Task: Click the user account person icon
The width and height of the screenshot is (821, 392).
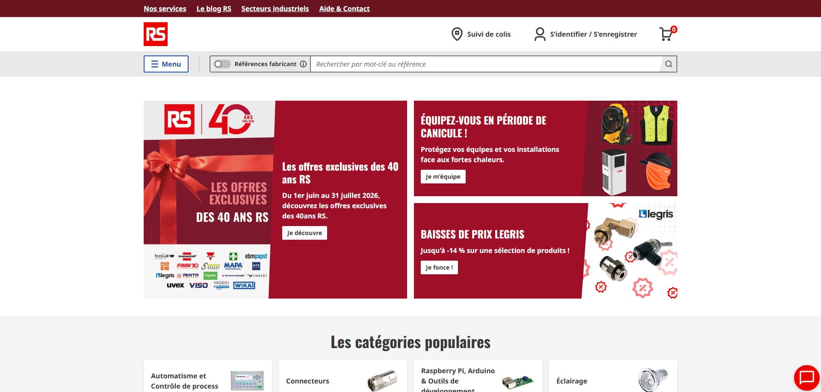Action: (540, 34)
